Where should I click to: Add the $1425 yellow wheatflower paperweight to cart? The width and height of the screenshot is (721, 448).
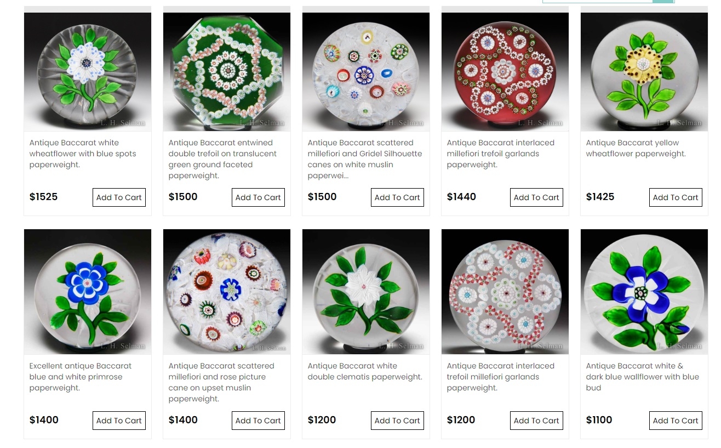tap(676, 197)
